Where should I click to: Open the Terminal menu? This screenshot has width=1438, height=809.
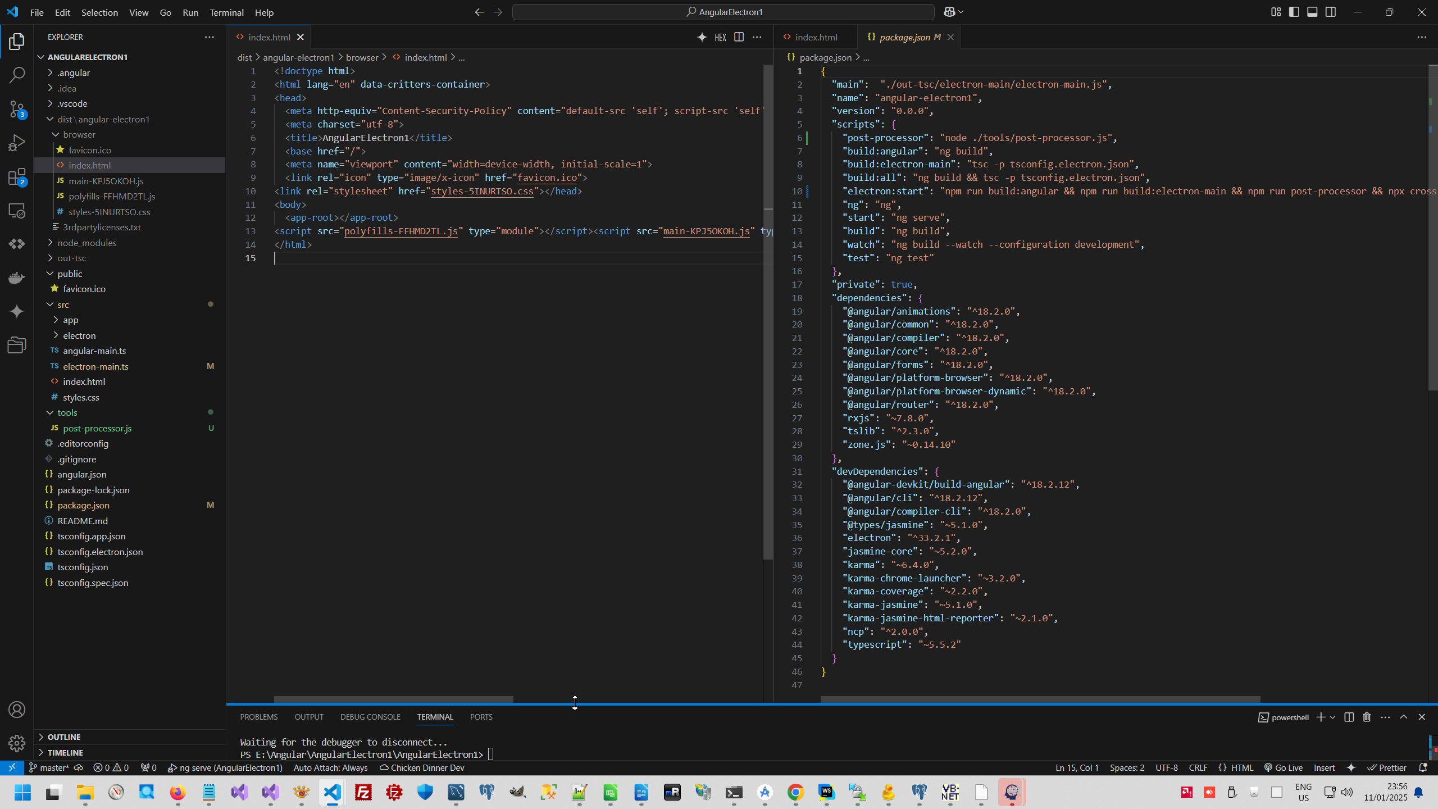[226, 12]
